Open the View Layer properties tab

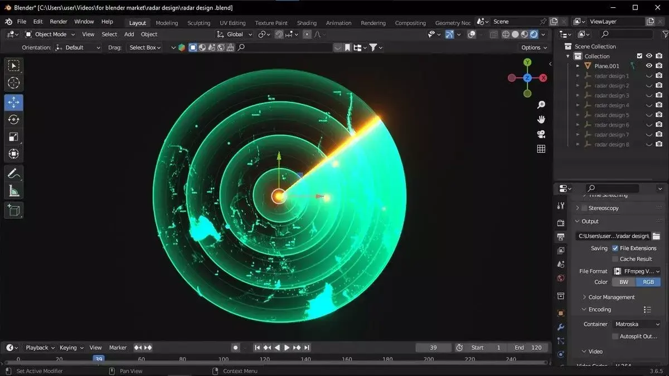tap(561, 251)
